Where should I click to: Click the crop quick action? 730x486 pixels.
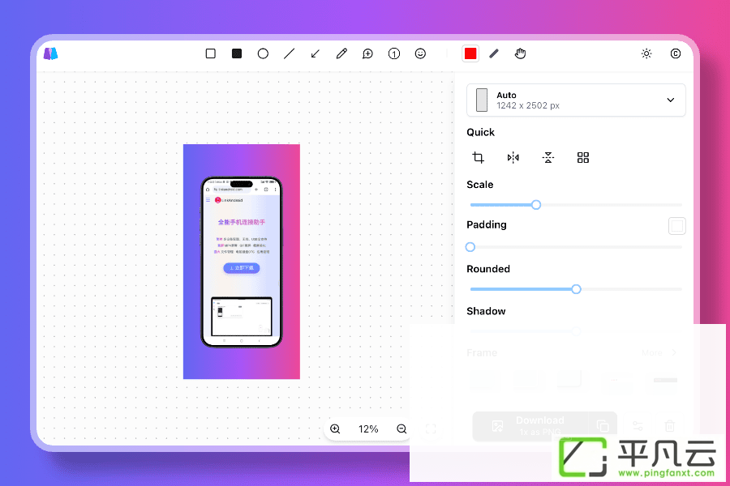coord(478,157)
